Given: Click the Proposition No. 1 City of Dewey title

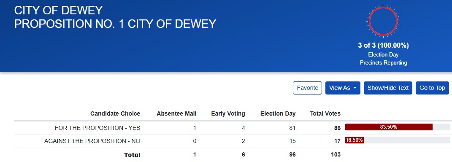Looking at the screenshot, I should point(115,24).
